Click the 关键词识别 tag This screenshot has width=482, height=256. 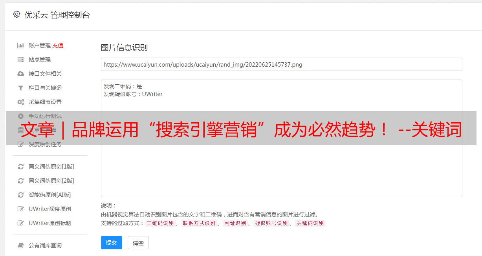tap(310, 223)
